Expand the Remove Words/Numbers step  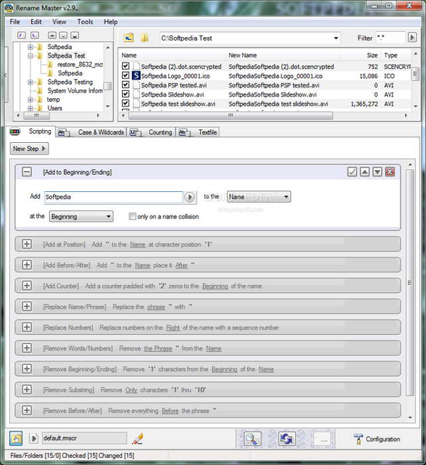coord(27,348)
